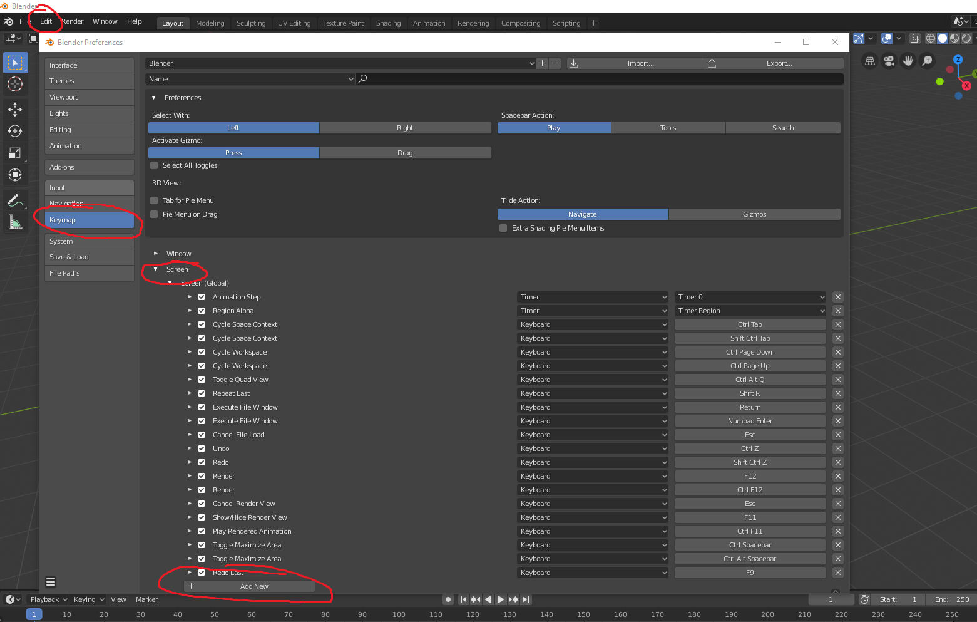Select the Move tool in the toolbar

point(15,109)
